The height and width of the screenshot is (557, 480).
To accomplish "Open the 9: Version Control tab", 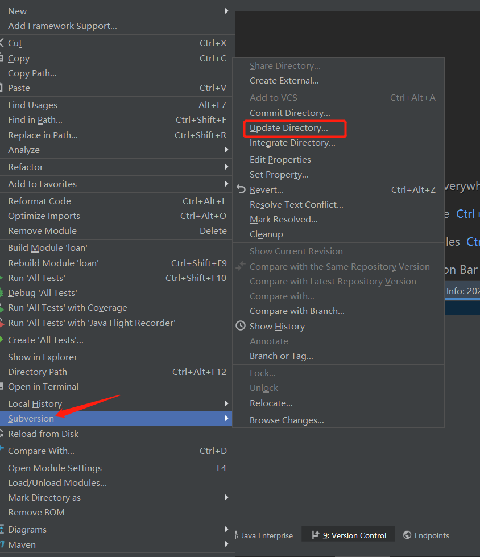I will coord(348,535).
